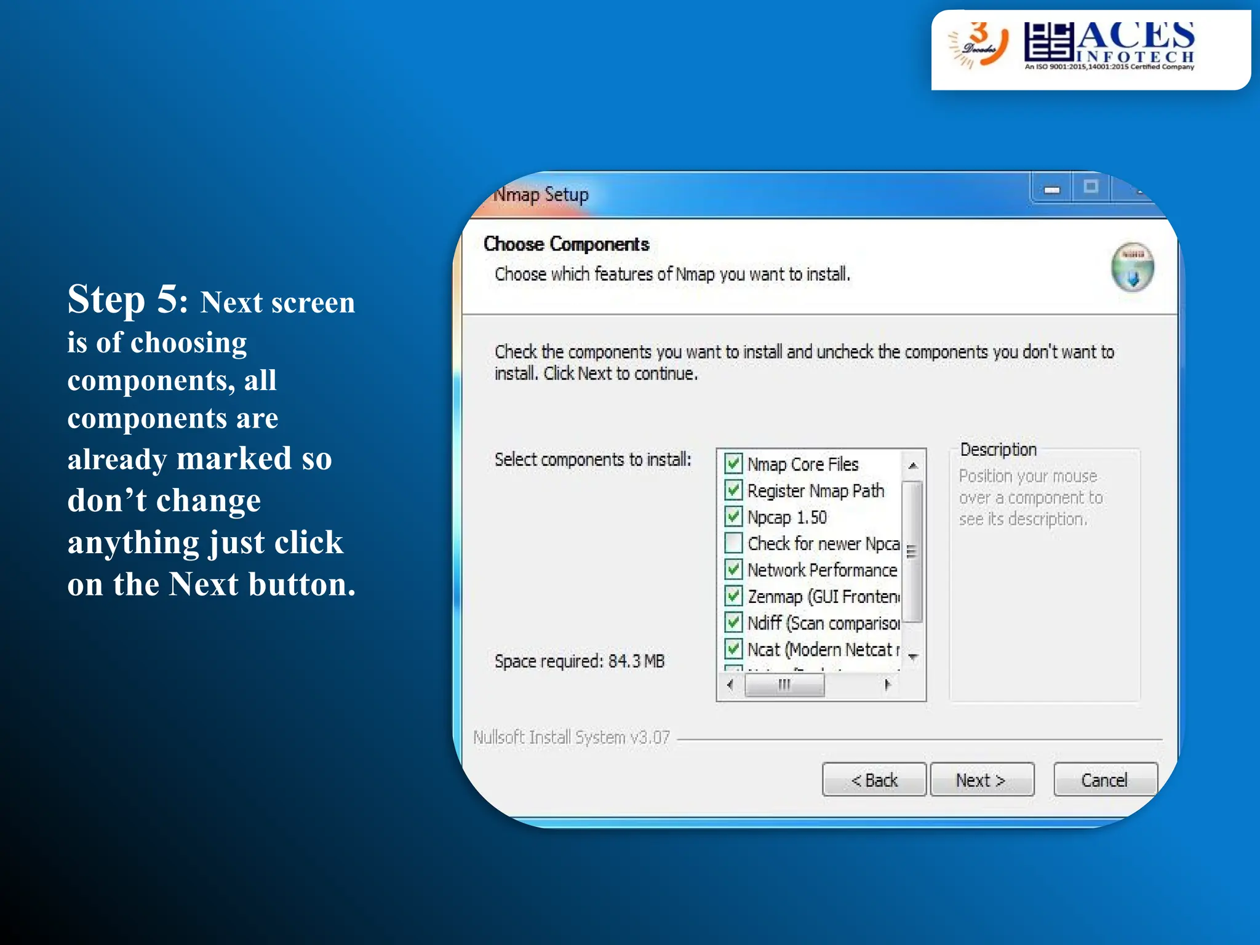
Task: Click the ACES Infotech logo
Action: (1109, 46)
